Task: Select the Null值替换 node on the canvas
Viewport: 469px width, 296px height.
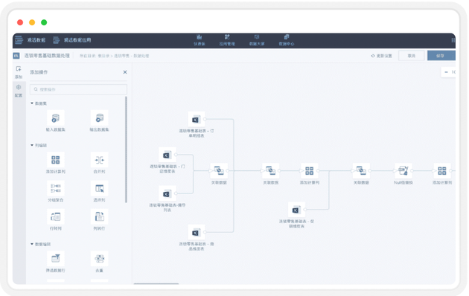Action: (403, 171)
